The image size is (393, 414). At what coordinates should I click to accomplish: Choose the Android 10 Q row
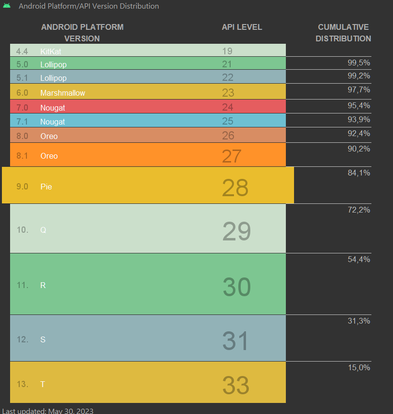pyautogui.click(x=147, y=229)
